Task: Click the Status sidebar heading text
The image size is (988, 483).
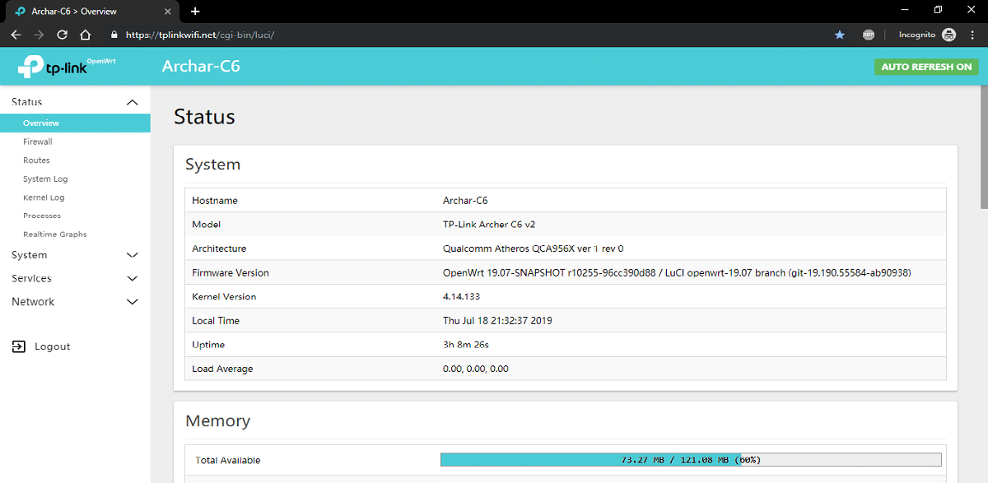Action: coord(27,102)
